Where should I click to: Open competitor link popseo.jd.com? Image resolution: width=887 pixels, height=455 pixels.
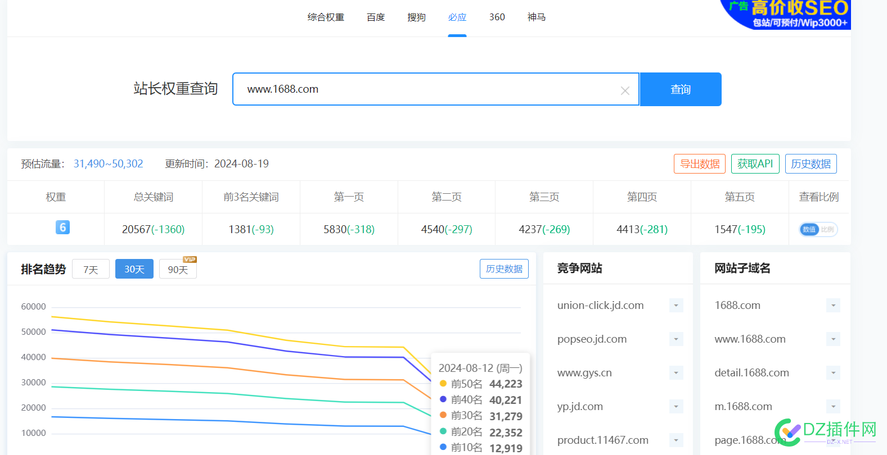(592, 339)
